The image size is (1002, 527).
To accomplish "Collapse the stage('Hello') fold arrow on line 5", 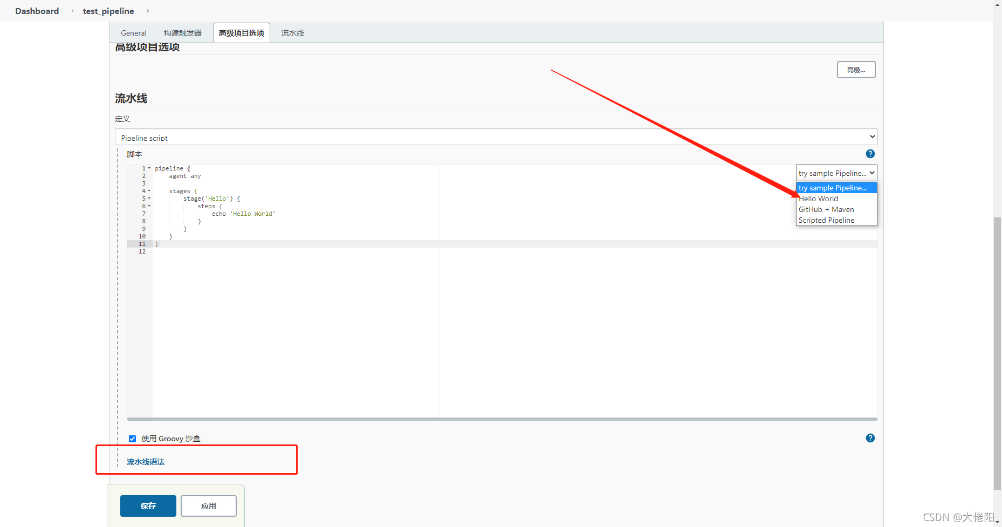I will tap(149, 199).
